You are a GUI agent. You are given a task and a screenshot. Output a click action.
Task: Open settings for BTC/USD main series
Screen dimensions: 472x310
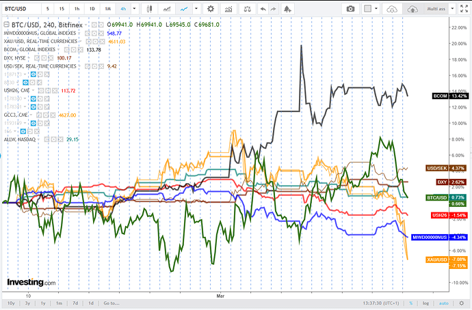101,25
